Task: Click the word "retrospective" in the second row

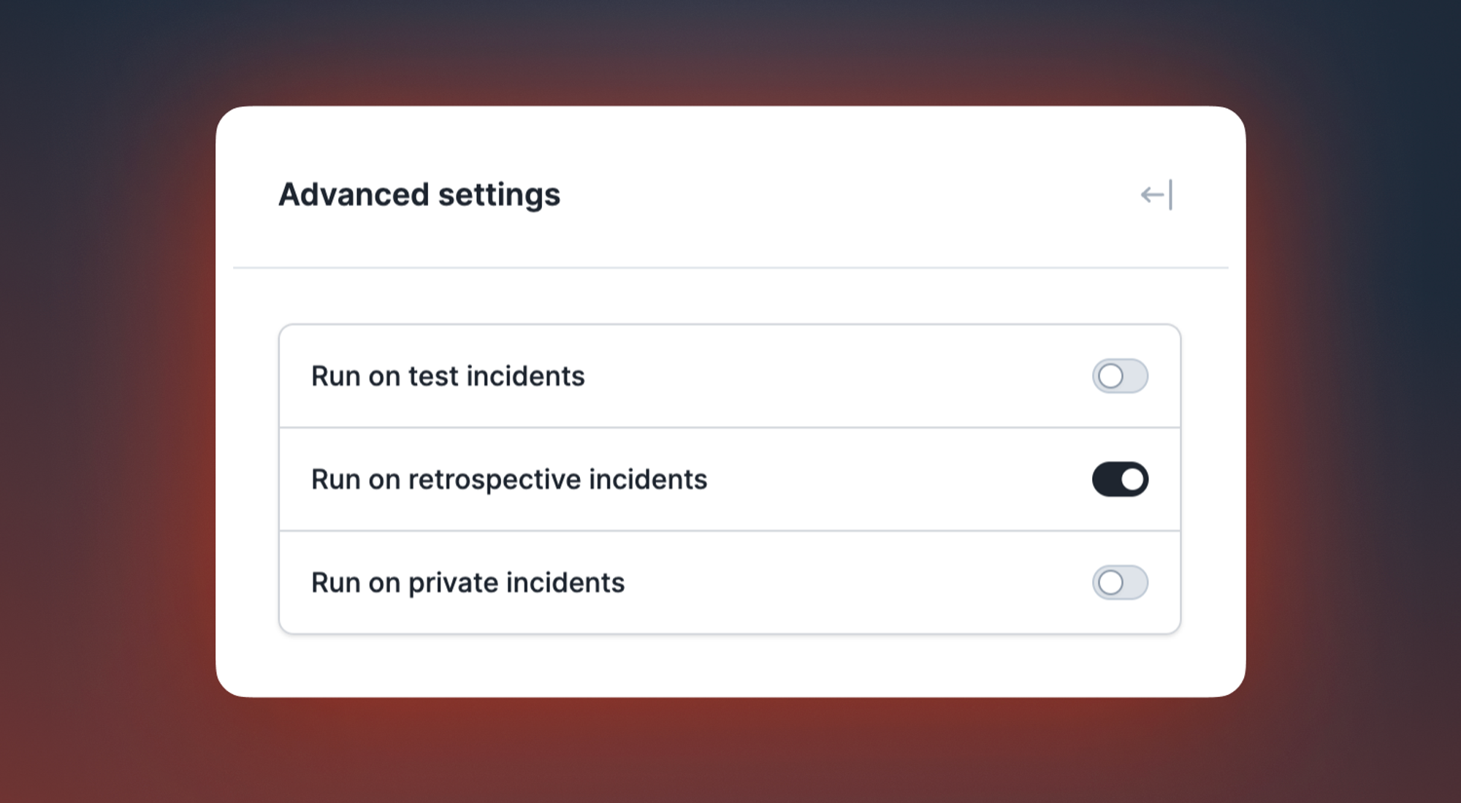Action: click(494, 479)
